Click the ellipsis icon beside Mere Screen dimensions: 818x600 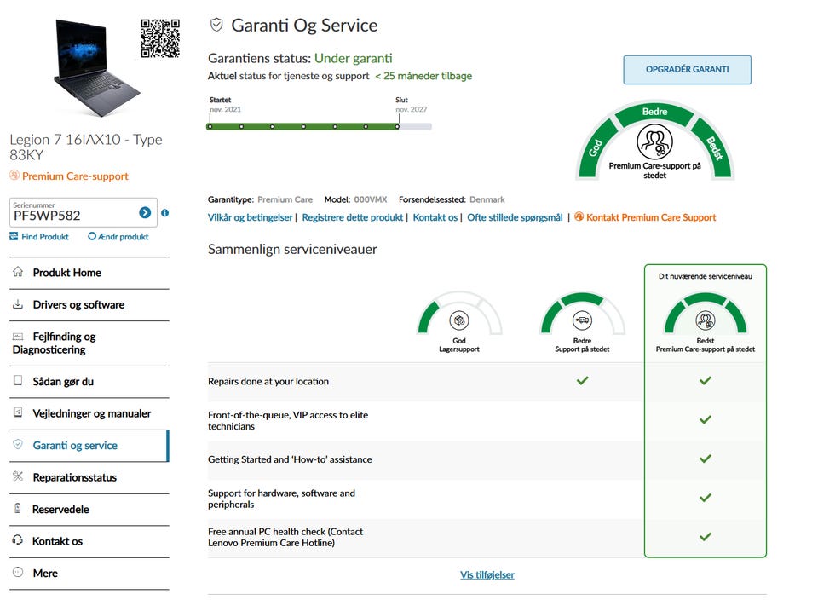(18, 572)
